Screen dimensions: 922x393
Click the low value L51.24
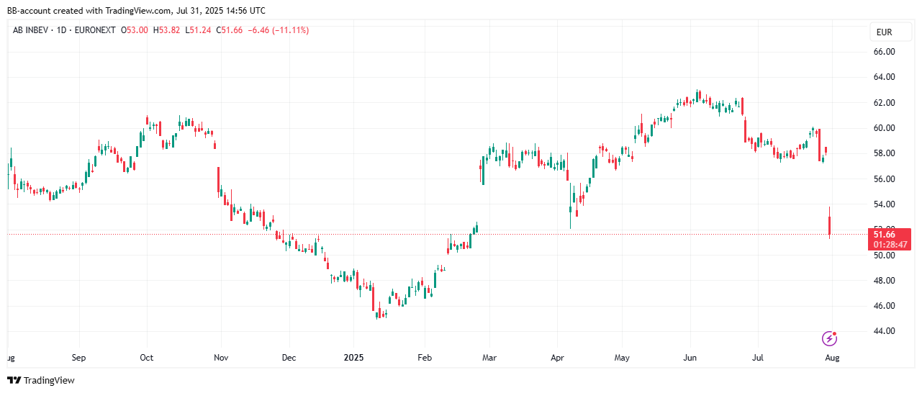(197, 30)
